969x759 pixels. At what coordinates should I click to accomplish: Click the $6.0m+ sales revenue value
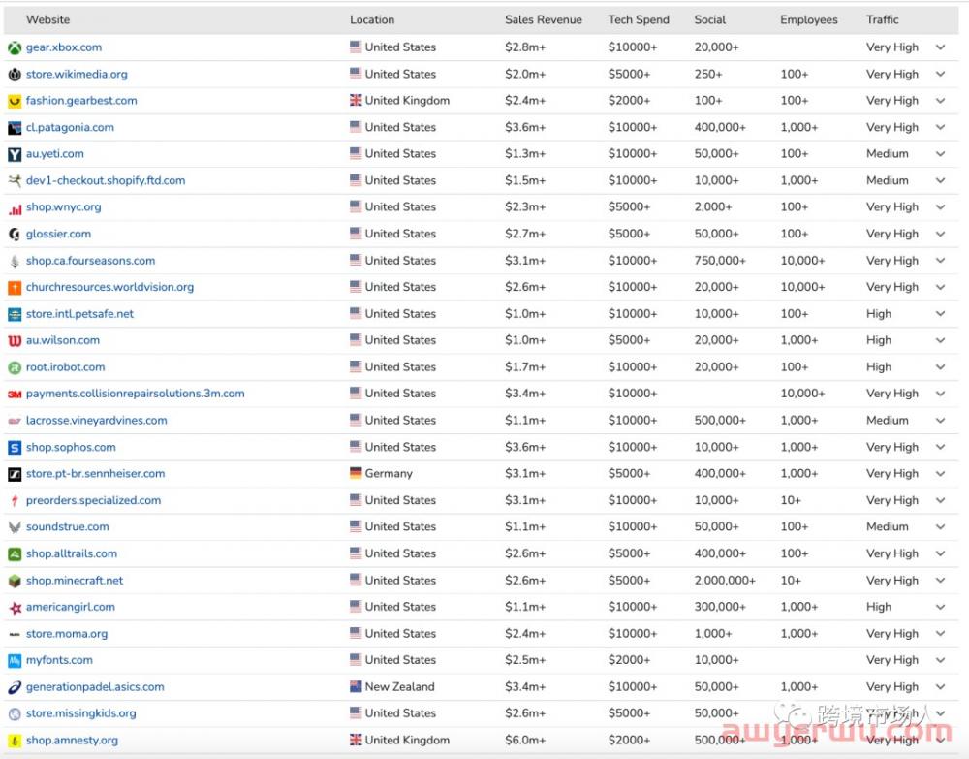[525, 740]
